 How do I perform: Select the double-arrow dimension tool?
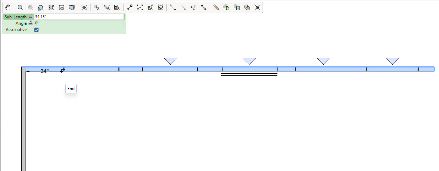(x=204, y=7)
